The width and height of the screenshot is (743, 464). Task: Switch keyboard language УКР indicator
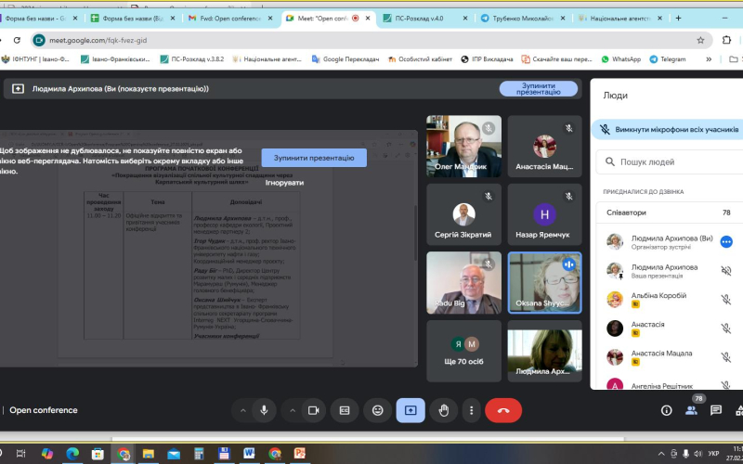713,454
